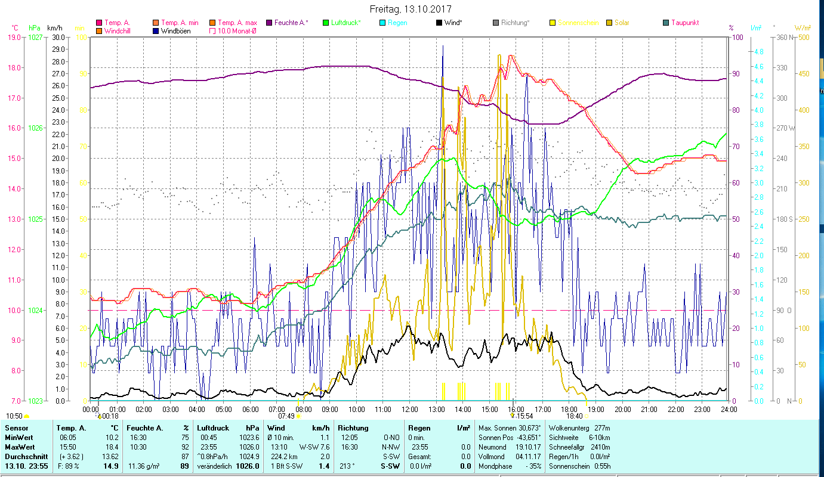Click the Feuchte A. purple legend marker
The width and height of the screenshot is (824, 477).
[269, 23]
